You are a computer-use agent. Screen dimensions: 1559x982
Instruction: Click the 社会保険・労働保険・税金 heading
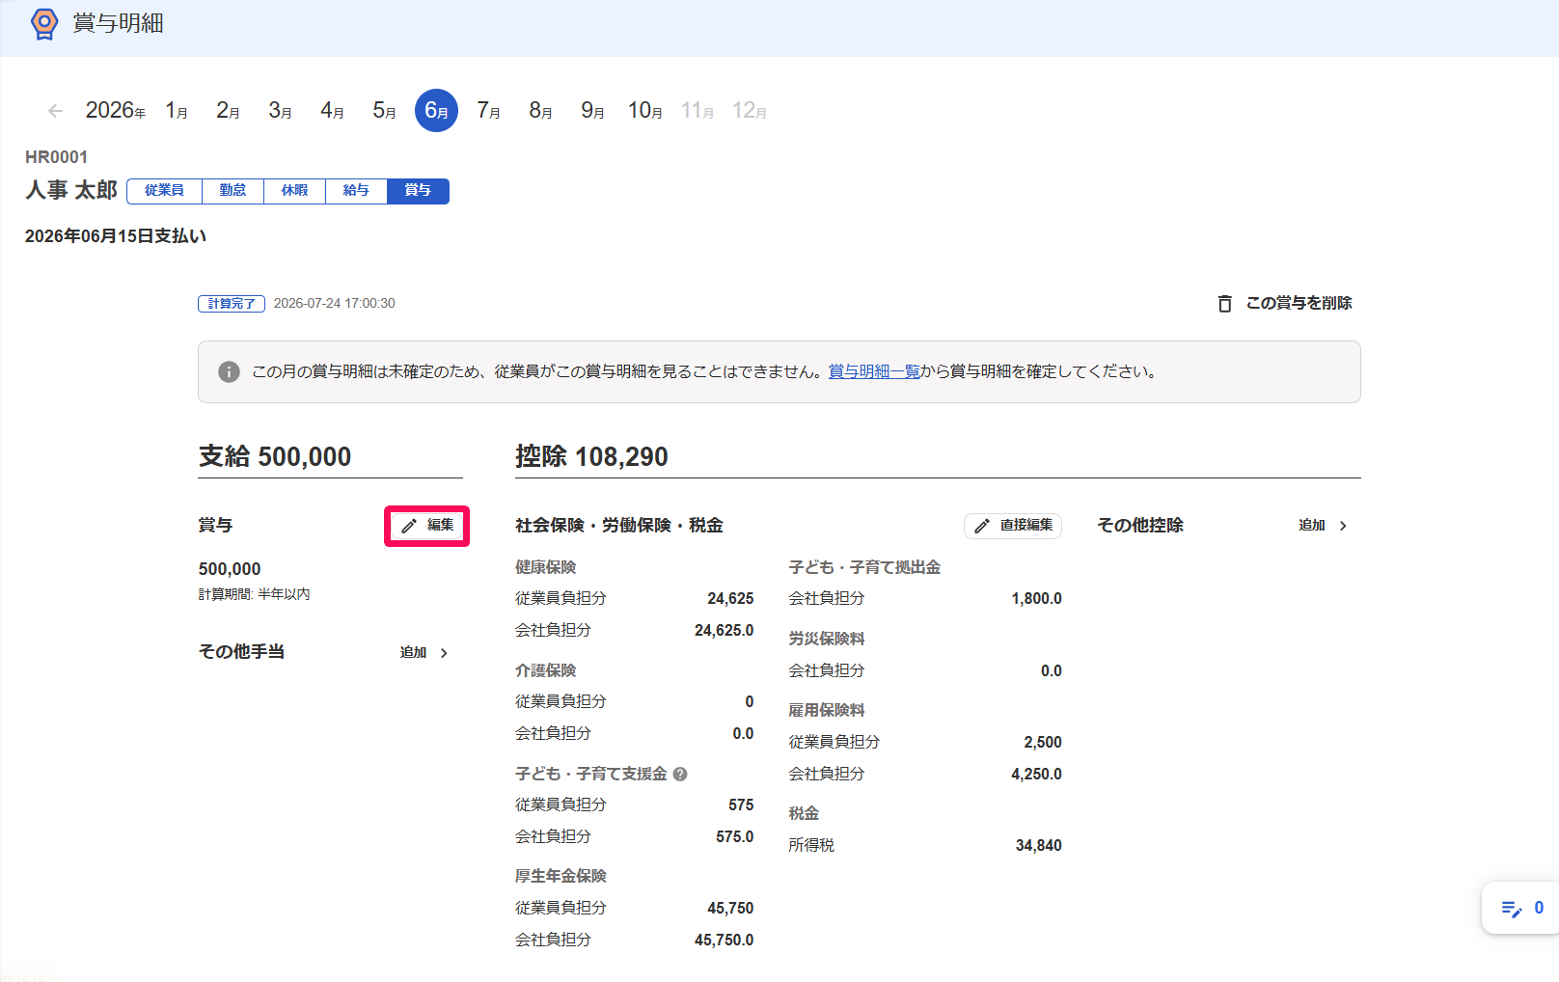point(619,526)
